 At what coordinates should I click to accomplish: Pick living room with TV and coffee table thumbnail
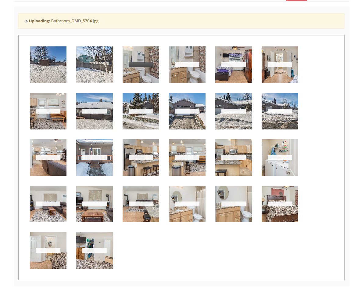click(95, 204)
